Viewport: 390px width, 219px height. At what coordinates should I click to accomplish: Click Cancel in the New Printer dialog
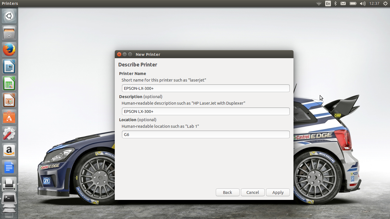253,192
